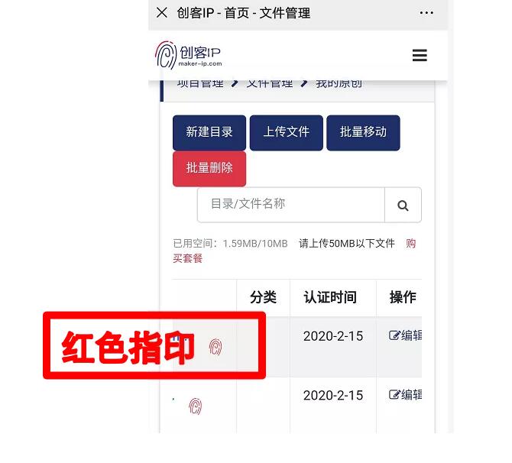Click the 批量移动 button
Screen dimensions: 512x463
[x=363, y=133]
